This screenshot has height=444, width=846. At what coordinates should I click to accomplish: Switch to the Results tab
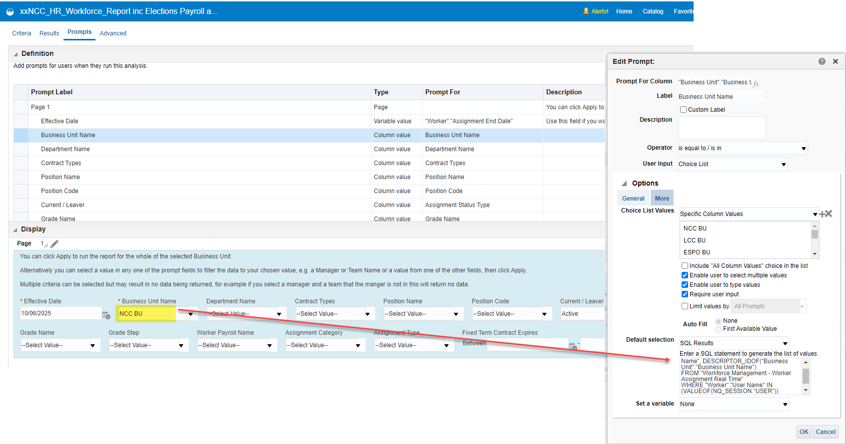(49, 33)
